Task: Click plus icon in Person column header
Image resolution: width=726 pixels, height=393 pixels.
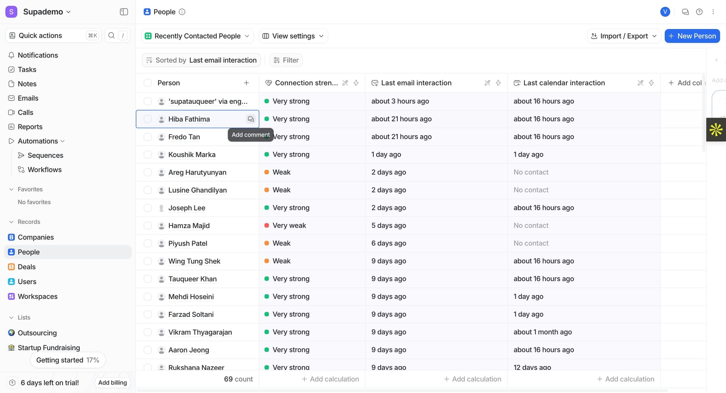Action: click(x=246, y=83)
